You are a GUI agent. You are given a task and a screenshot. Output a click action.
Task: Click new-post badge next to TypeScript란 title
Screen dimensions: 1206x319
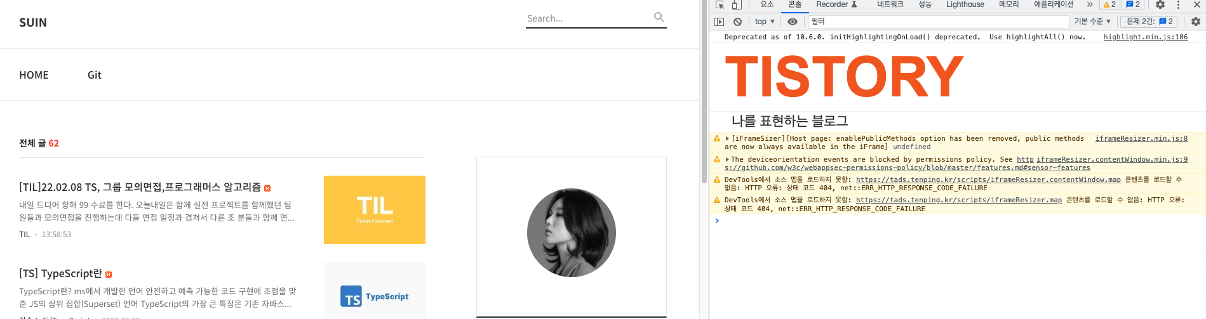pos(109,275)
